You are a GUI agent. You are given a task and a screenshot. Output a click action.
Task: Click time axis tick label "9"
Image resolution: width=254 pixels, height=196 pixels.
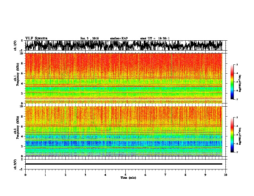point(205,175)
